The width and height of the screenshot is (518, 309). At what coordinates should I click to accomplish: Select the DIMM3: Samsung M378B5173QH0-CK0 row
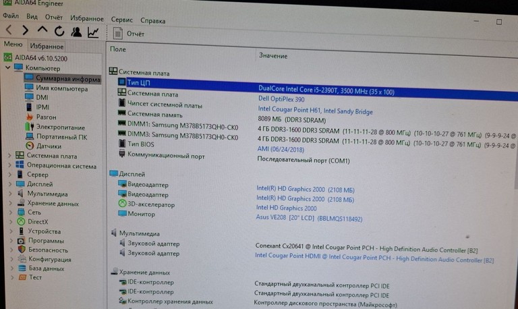tap(183, 136)
